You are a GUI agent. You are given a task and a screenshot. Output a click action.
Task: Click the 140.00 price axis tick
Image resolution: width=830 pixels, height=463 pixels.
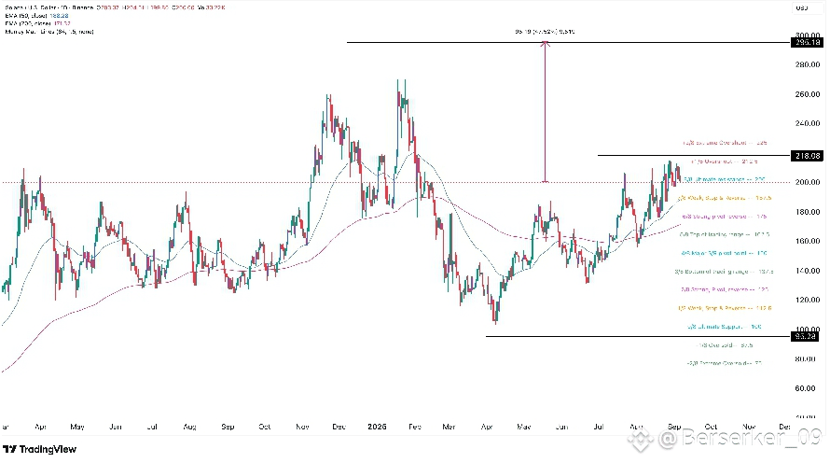(808, 271)
